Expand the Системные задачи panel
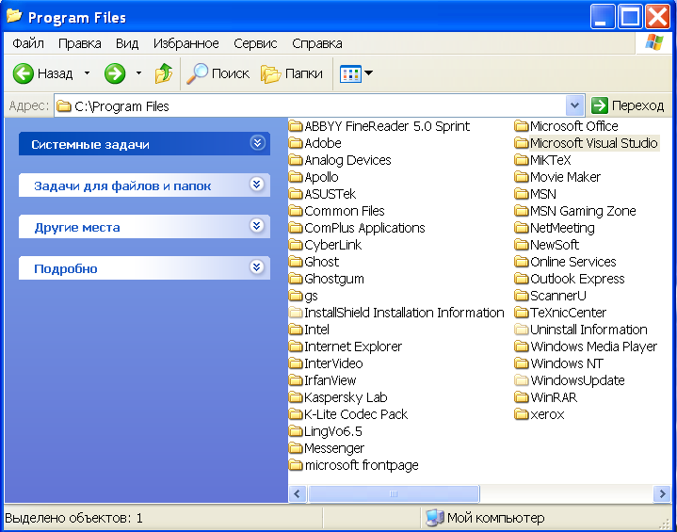The image size is (677, 532). (x=257, y=143)
